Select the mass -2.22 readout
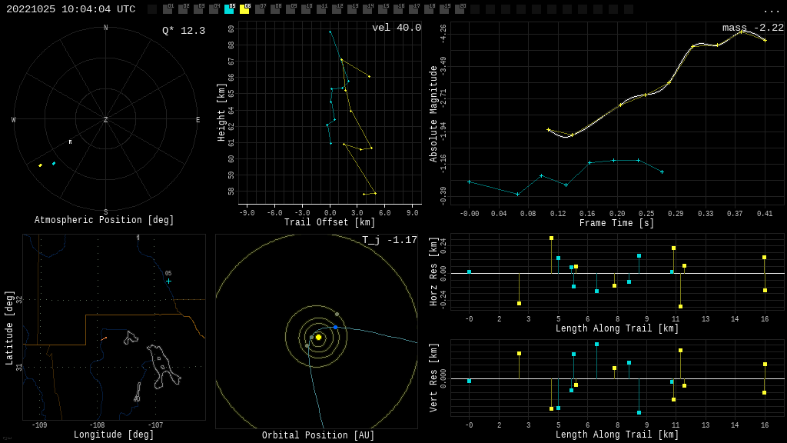The width and height of the screenshot is (787, 443). pos(752,28)
